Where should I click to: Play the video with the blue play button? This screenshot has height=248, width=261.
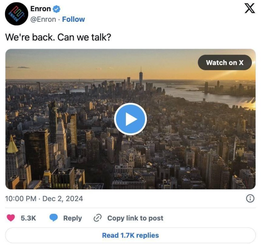(x=130, y=119)
